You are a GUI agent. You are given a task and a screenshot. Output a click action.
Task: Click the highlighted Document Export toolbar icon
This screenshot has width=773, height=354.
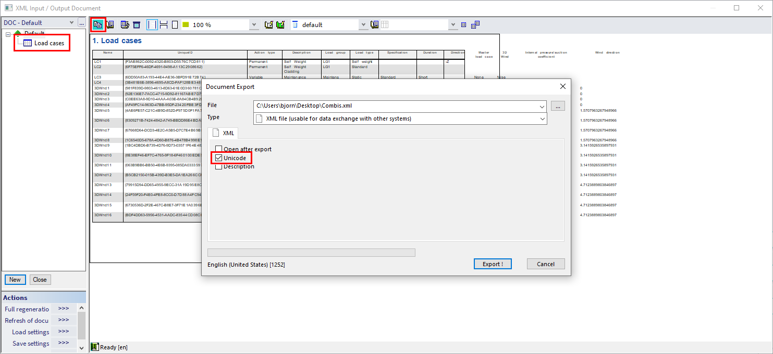click(x=97, y=24)
